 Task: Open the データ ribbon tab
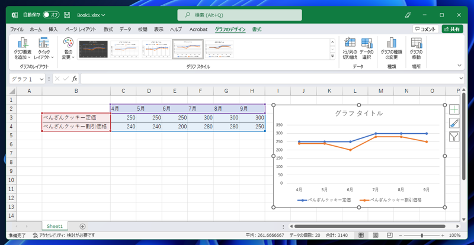[126, 30]
